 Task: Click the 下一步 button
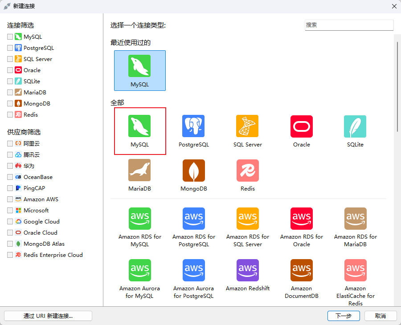[344, 316]
